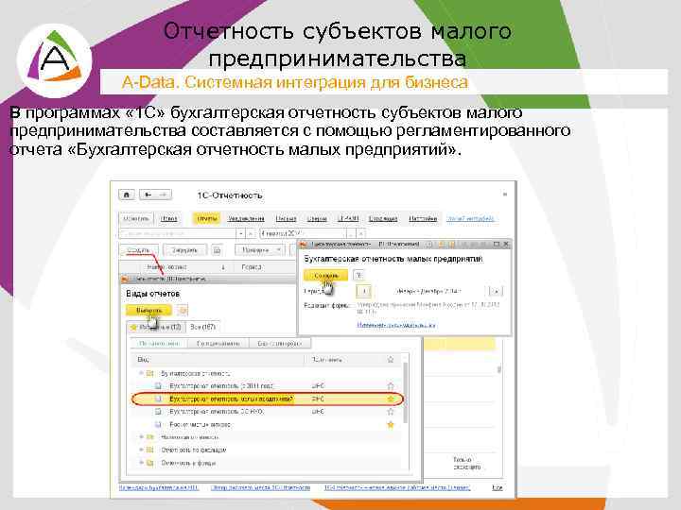Clear the organization field with x button

251,234
